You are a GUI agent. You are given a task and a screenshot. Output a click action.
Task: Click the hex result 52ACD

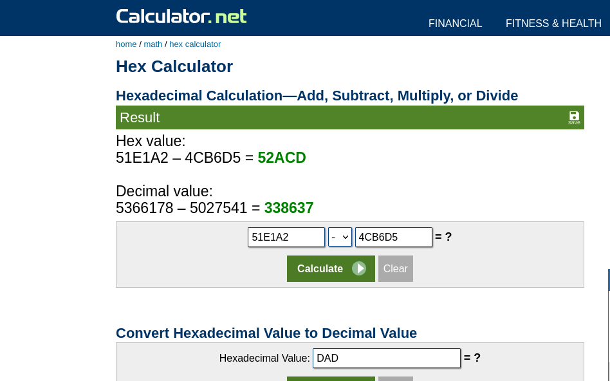[282, 158]
